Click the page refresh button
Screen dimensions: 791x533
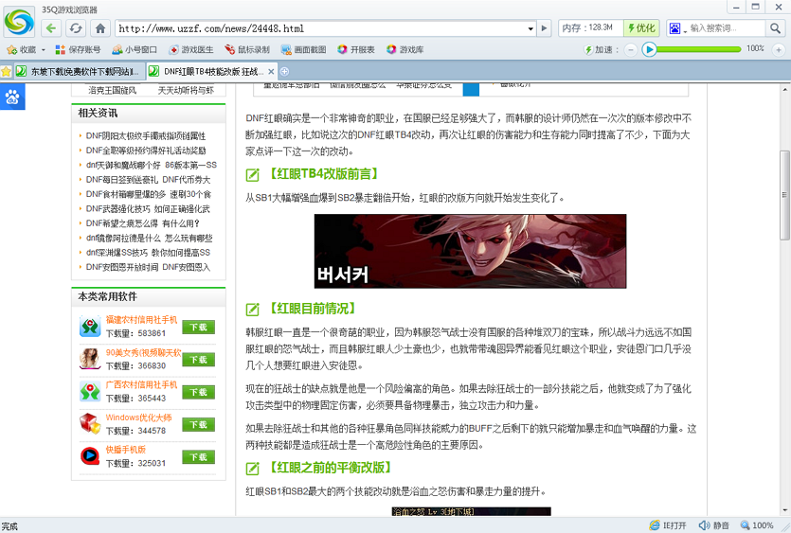tap(76, 28)
